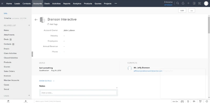The height and width of the screenshot is (103, 210).
Task: Select Info in the sidebar
Action: click(6, 14)
